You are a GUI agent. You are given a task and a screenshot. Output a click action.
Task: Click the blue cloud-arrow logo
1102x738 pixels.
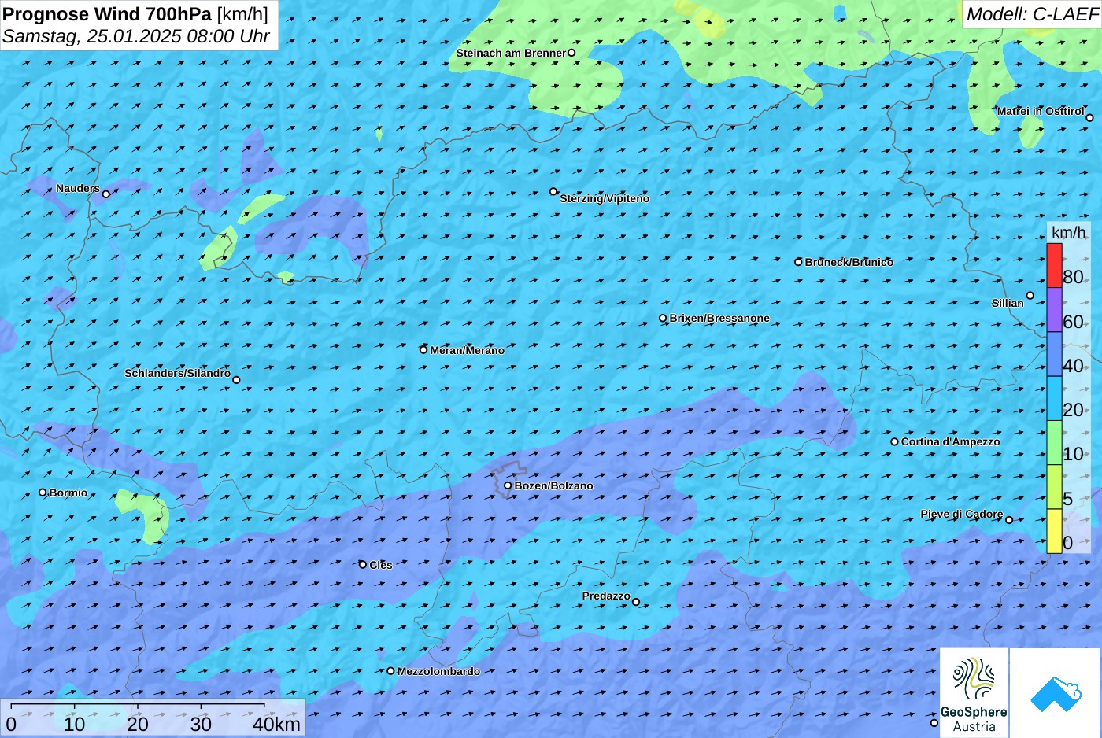(x=1055, y=693)
